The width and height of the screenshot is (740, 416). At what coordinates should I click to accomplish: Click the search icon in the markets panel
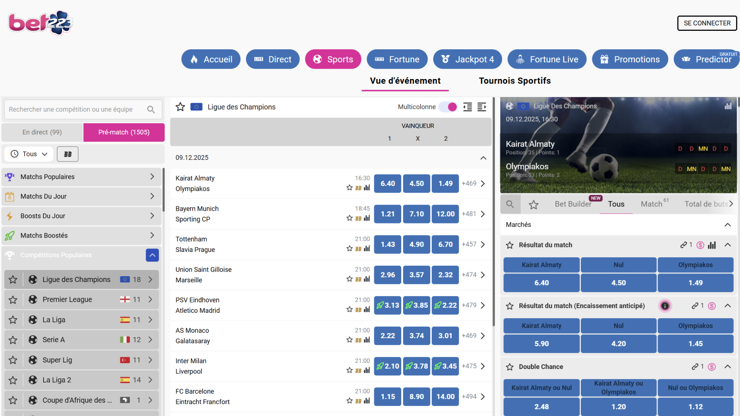(510, 204)
